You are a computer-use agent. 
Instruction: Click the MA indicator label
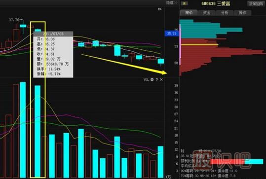tap(159, 9)
